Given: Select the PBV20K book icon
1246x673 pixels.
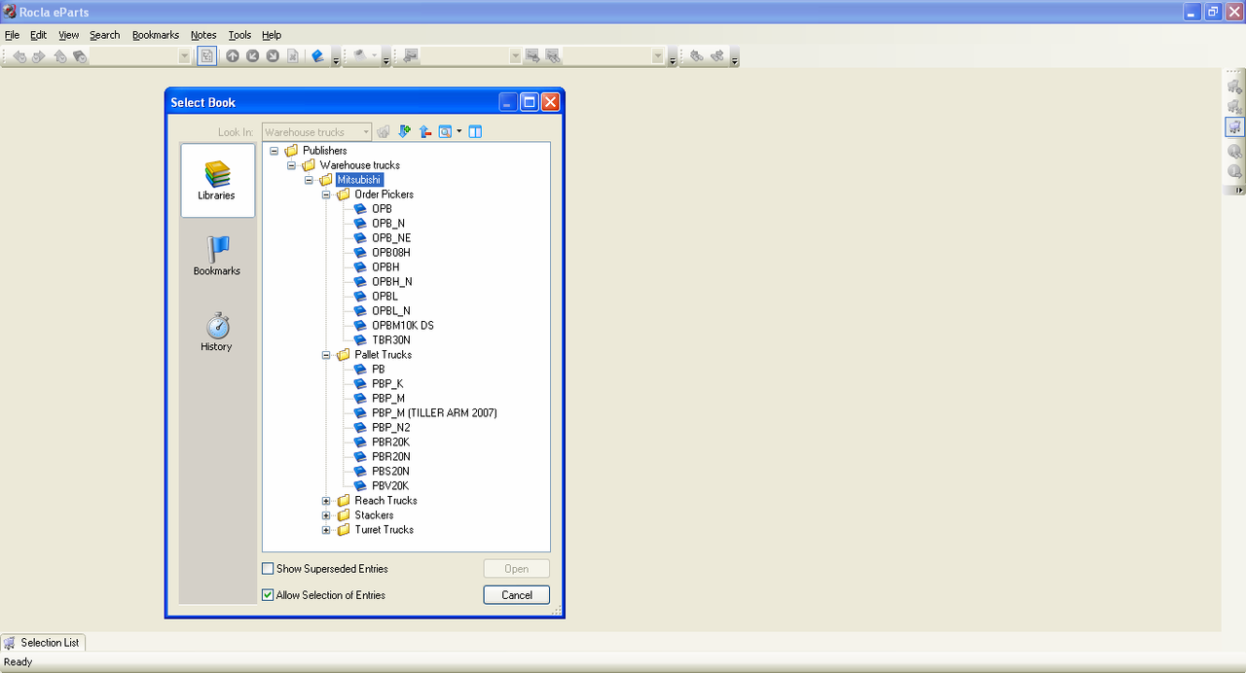Looking at the screenshot, I should pos(360,486).
